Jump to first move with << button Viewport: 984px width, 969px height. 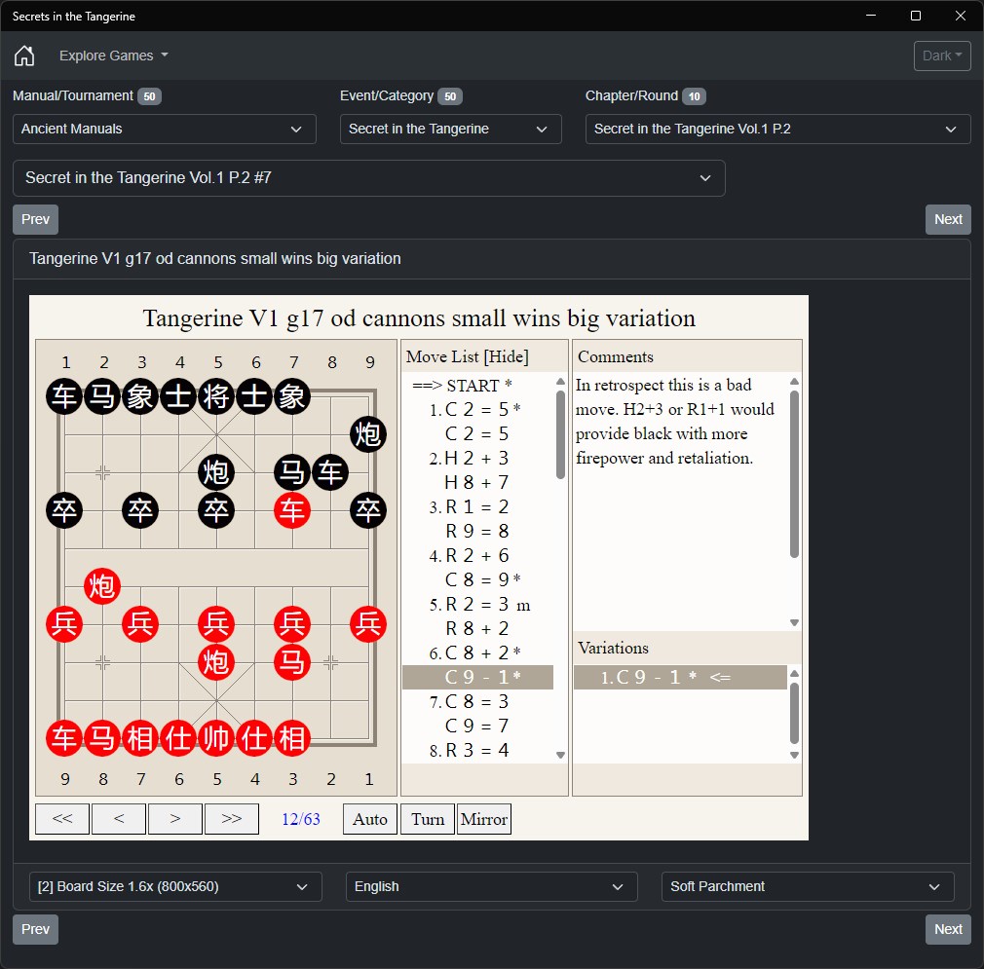(x=62, y=818)
